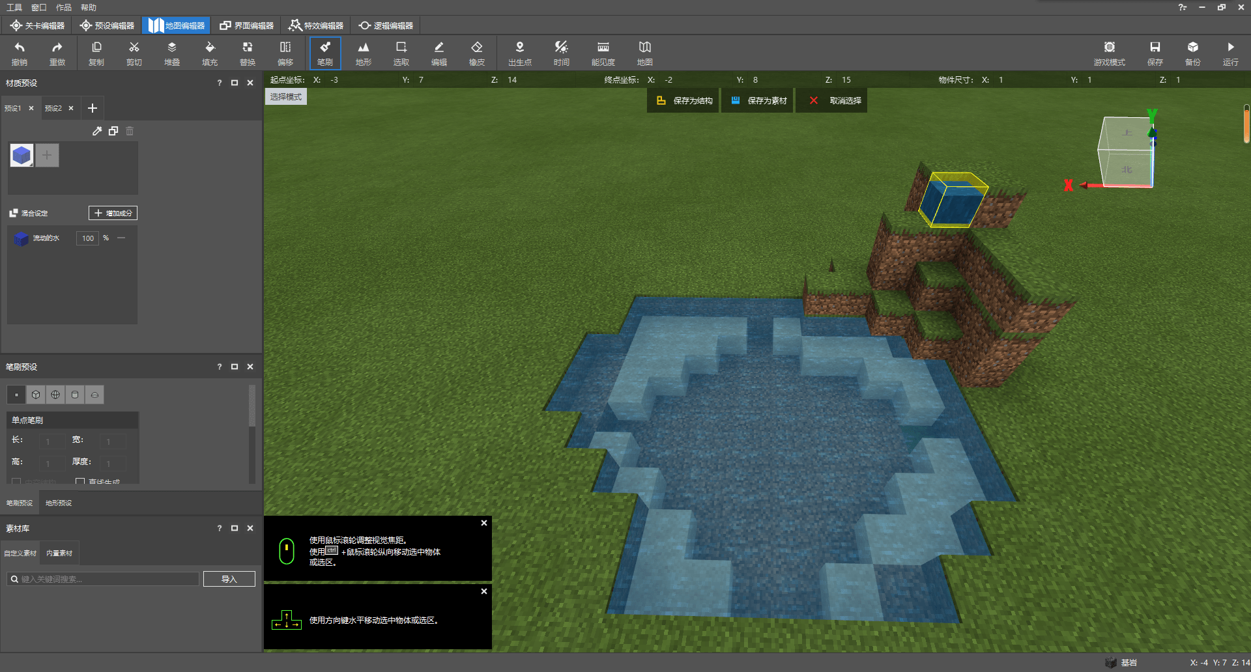Switch to 内置素材 tab
This screenshot has height=672, width=1251.
pyautogui.click(x=59, y=553)
